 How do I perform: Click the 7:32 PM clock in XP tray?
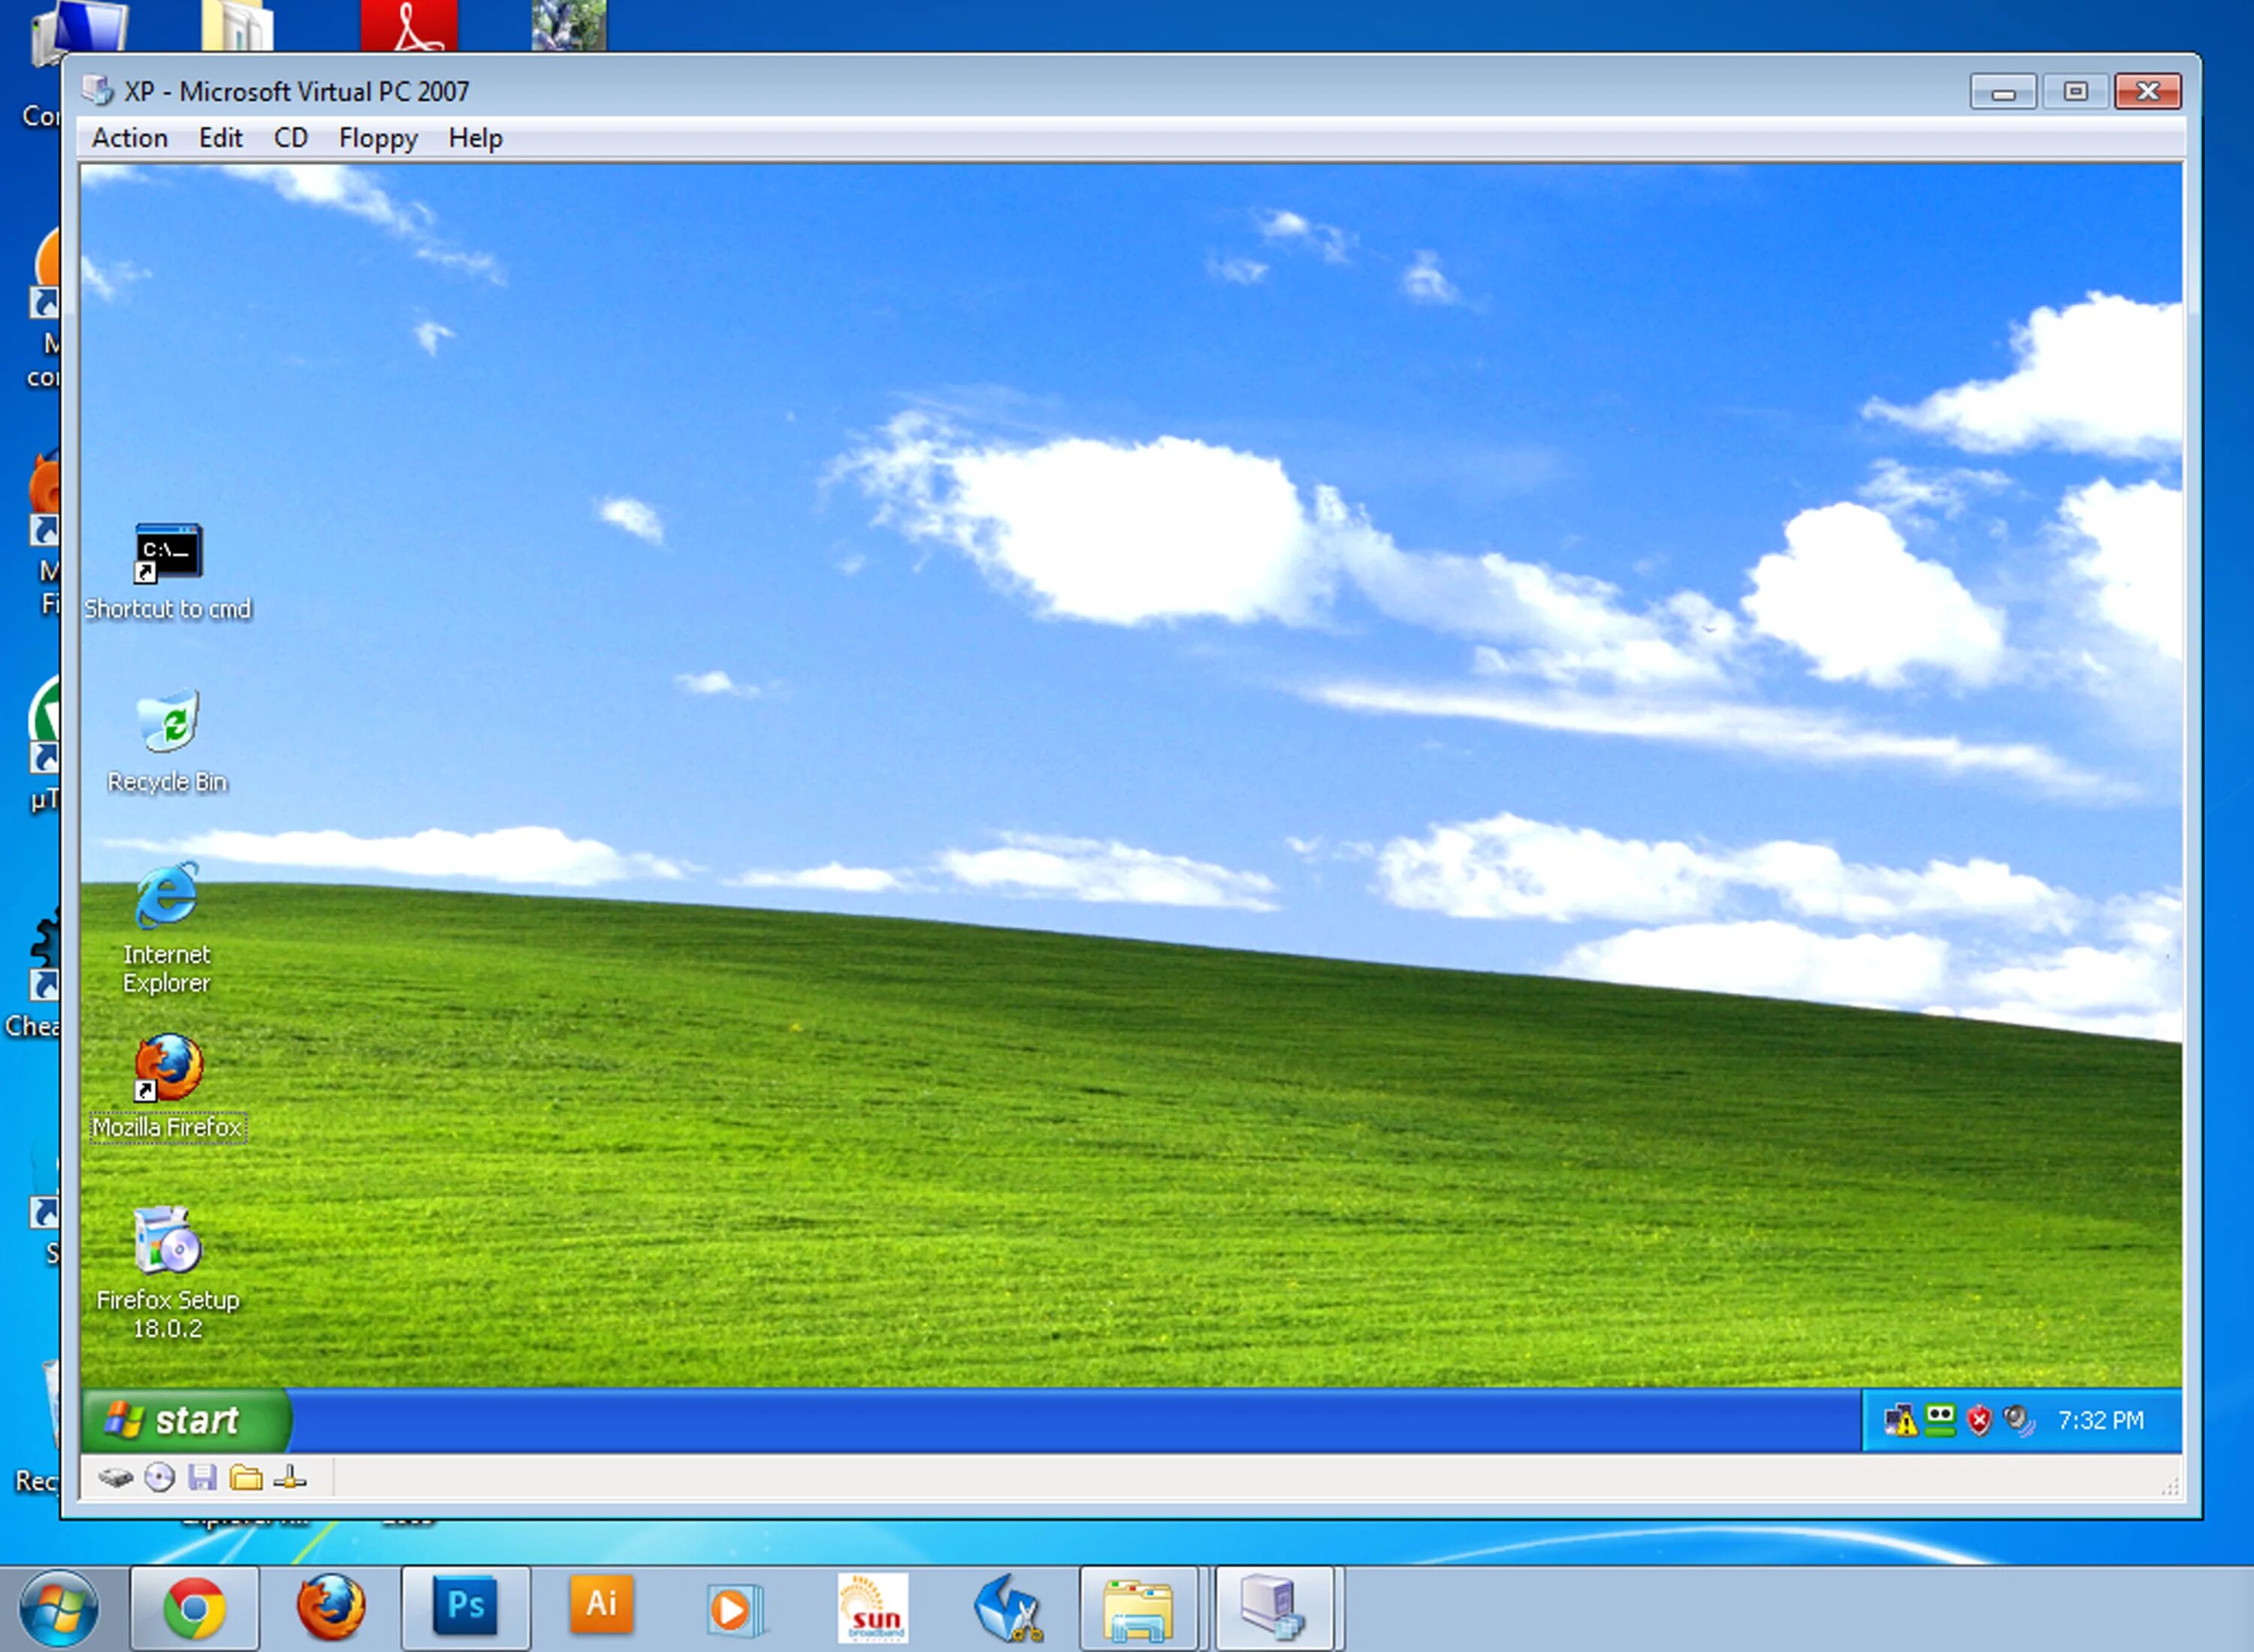click(2100, 1420)
